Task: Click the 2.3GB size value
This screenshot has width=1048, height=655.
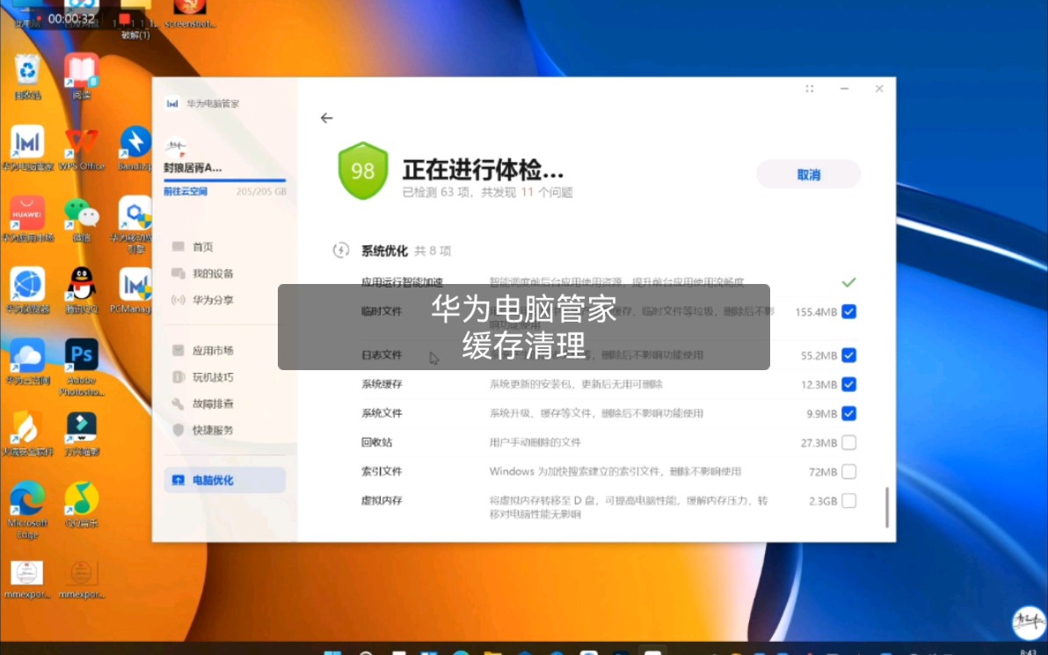Action: click(x=823, y=500)
